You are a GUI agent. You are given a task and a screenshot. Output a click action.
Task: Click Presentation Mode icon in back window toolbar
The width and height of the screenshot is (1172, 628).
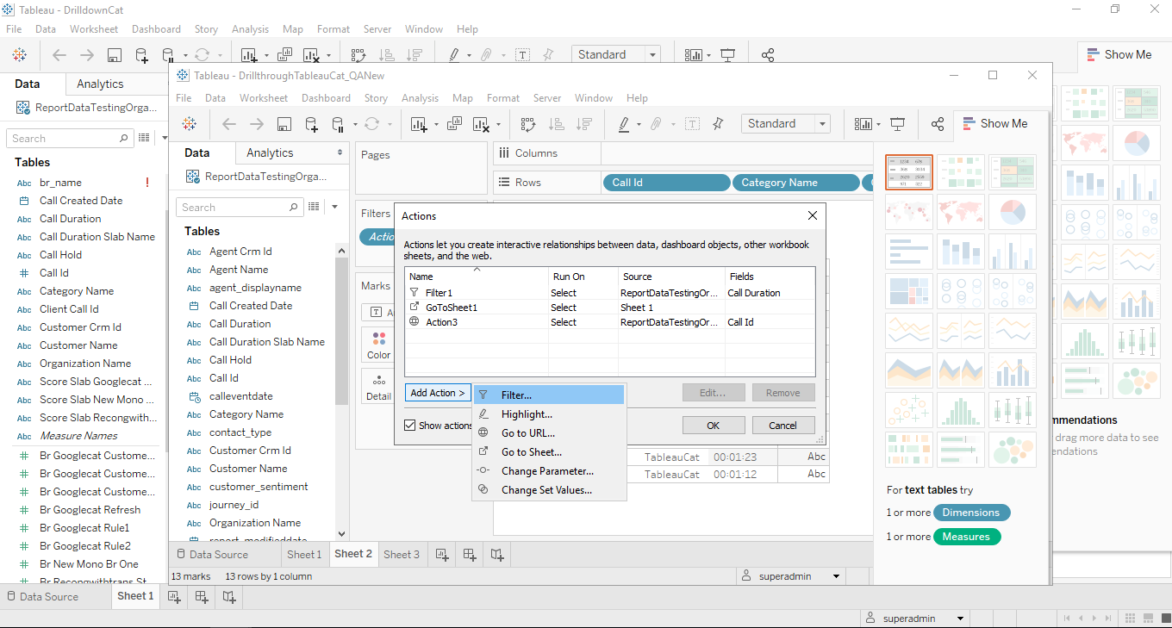[727, 55]
